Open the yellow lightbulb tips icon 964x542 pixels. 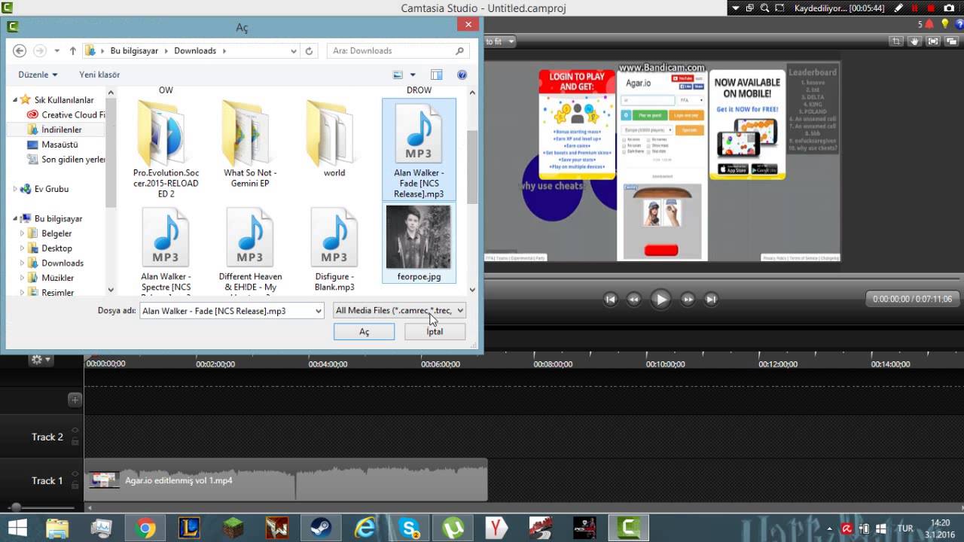945,24
